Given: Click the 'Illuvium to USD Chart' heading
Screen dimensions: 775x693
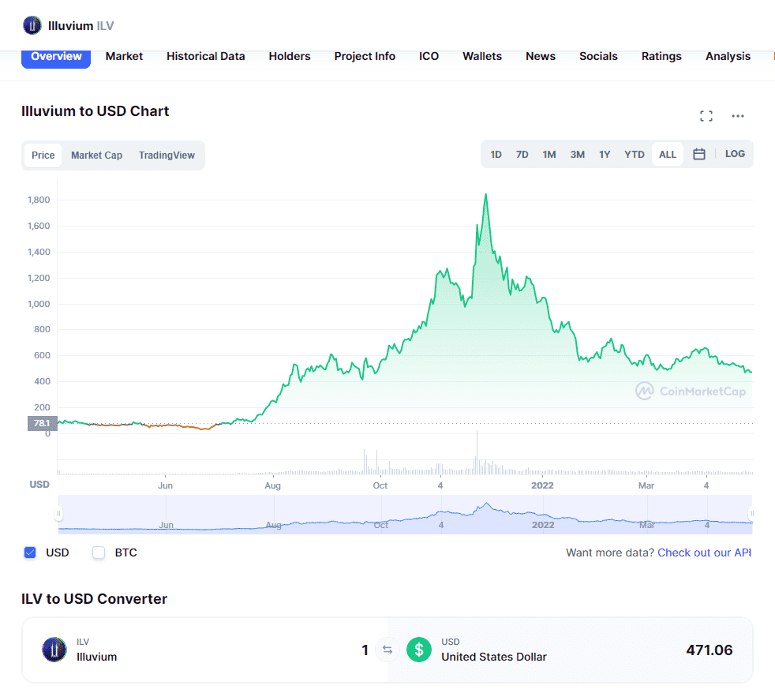Looking at the screenshot, I should (x=95, y=111).
